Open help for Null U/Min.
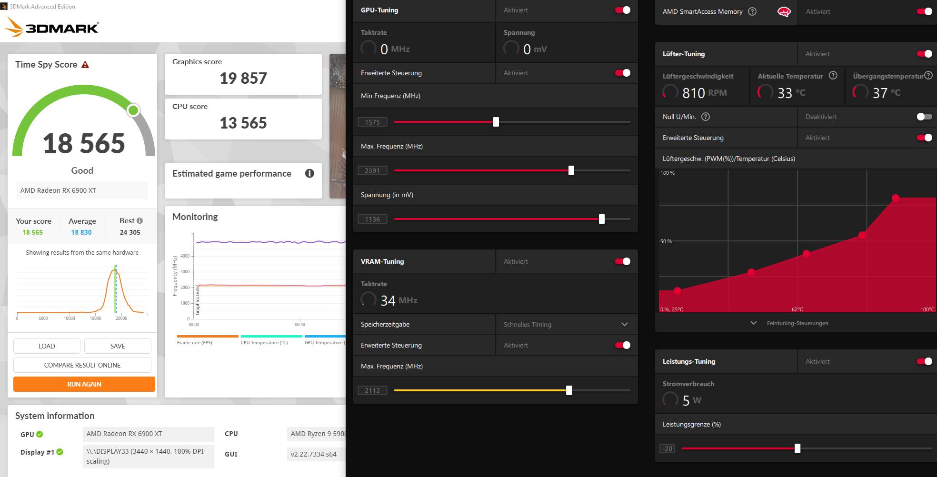Viewport: 937px width, 477px height. click(x=706, y=117)
